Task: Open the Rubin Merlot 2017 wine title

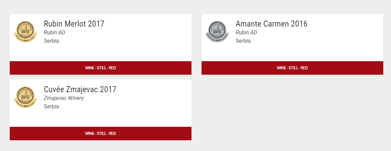Action: (74, 24)
